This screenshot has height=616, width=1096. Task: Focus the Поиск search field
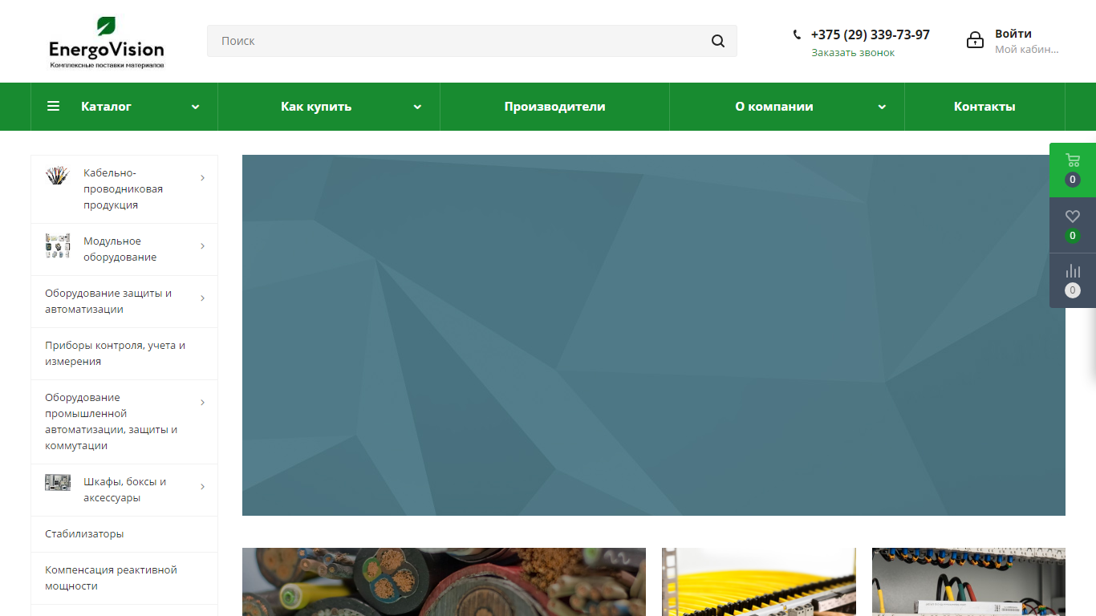click(472, 41)
